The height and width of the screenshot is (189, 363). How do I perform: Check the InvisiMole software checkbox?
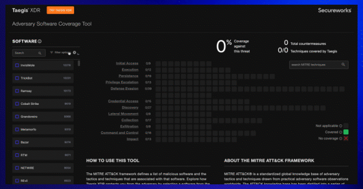coord(17,65)
